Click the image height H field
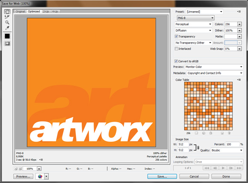Viewport: 248px width, 183px height. tap(183, 150)
